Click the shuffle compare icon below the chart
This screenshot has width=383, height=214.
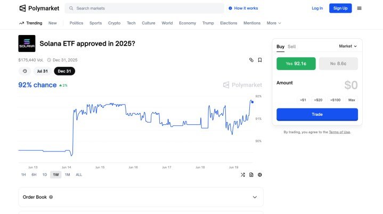click(x=243, y=175)
